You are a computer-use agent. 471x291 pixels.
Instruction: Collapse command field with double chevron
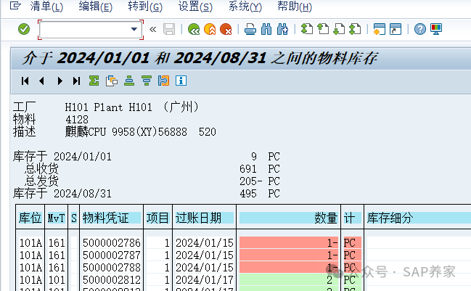153,30
